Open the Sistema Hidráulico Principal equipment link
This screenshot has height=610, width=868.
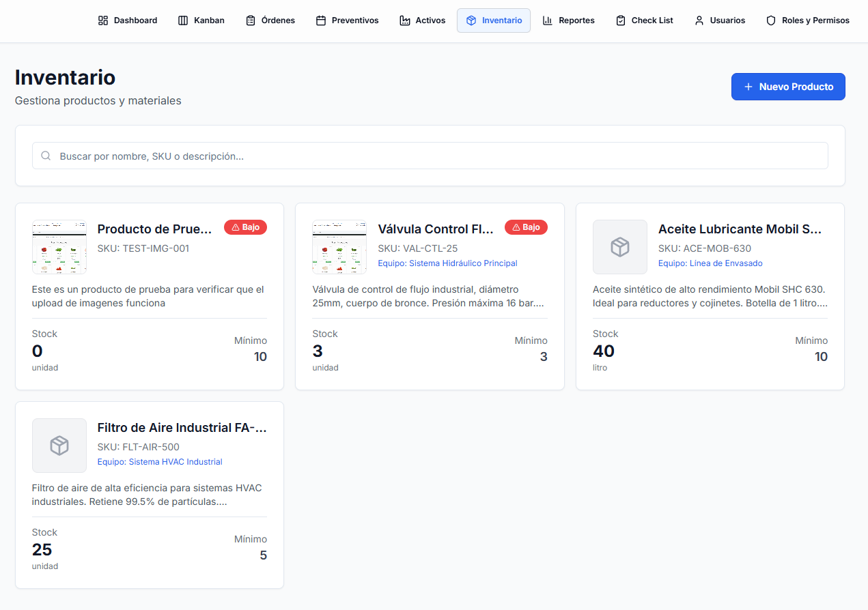pyautogui.click(x=447, y=263)
